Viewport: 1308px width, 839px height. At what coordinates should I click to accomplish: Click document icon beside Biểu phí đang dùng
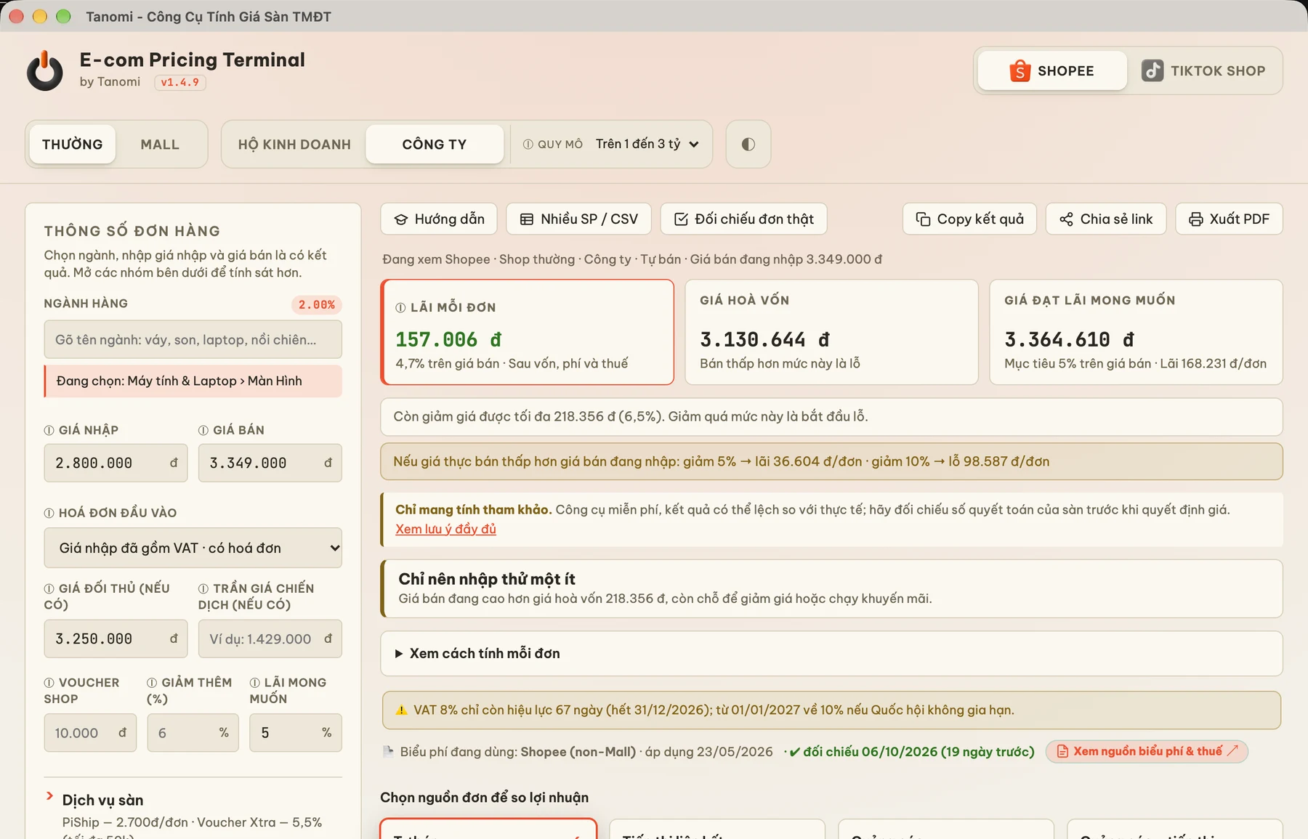[x=388, y=751]
